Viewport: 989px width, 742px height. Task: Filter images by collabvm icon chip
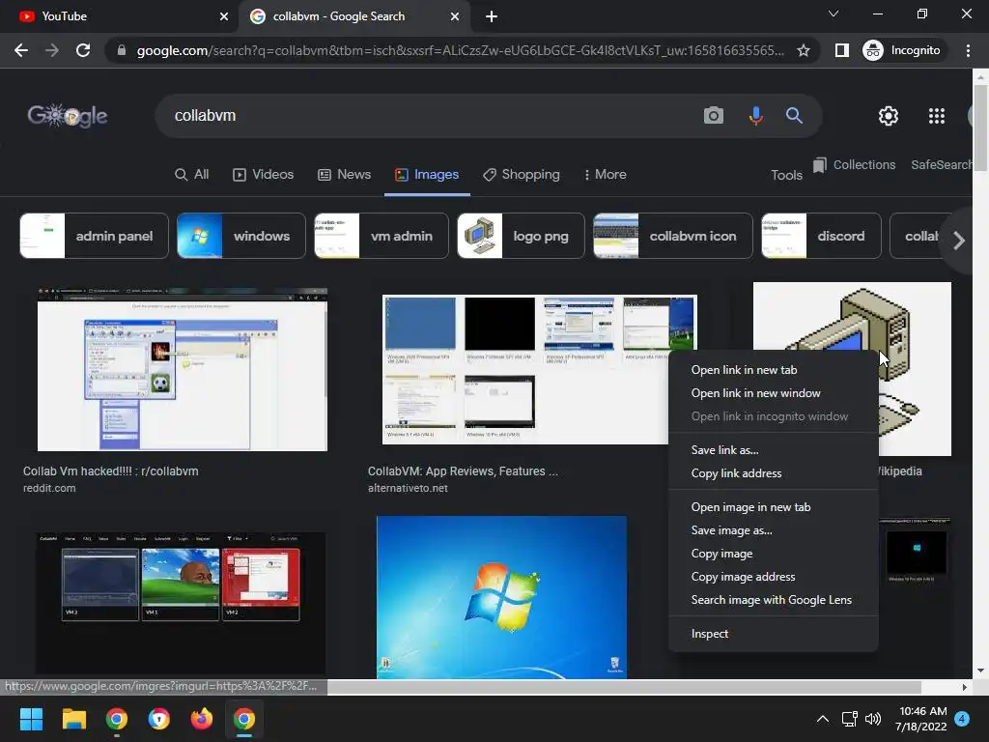[673, 236]
